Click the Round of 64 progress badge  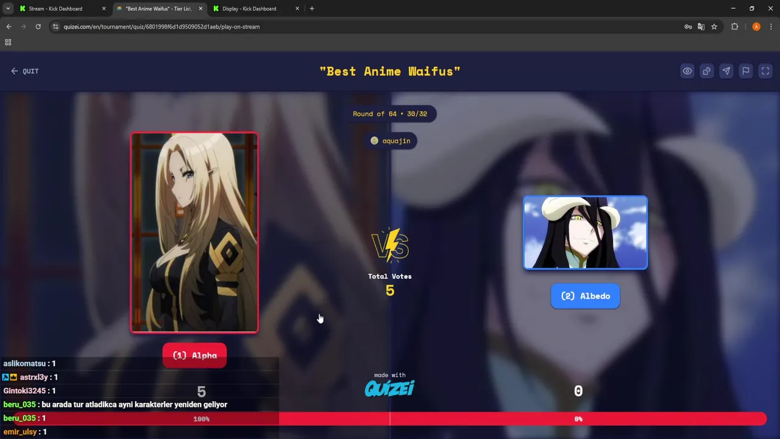pyautogui.click(x=390, y=114)
